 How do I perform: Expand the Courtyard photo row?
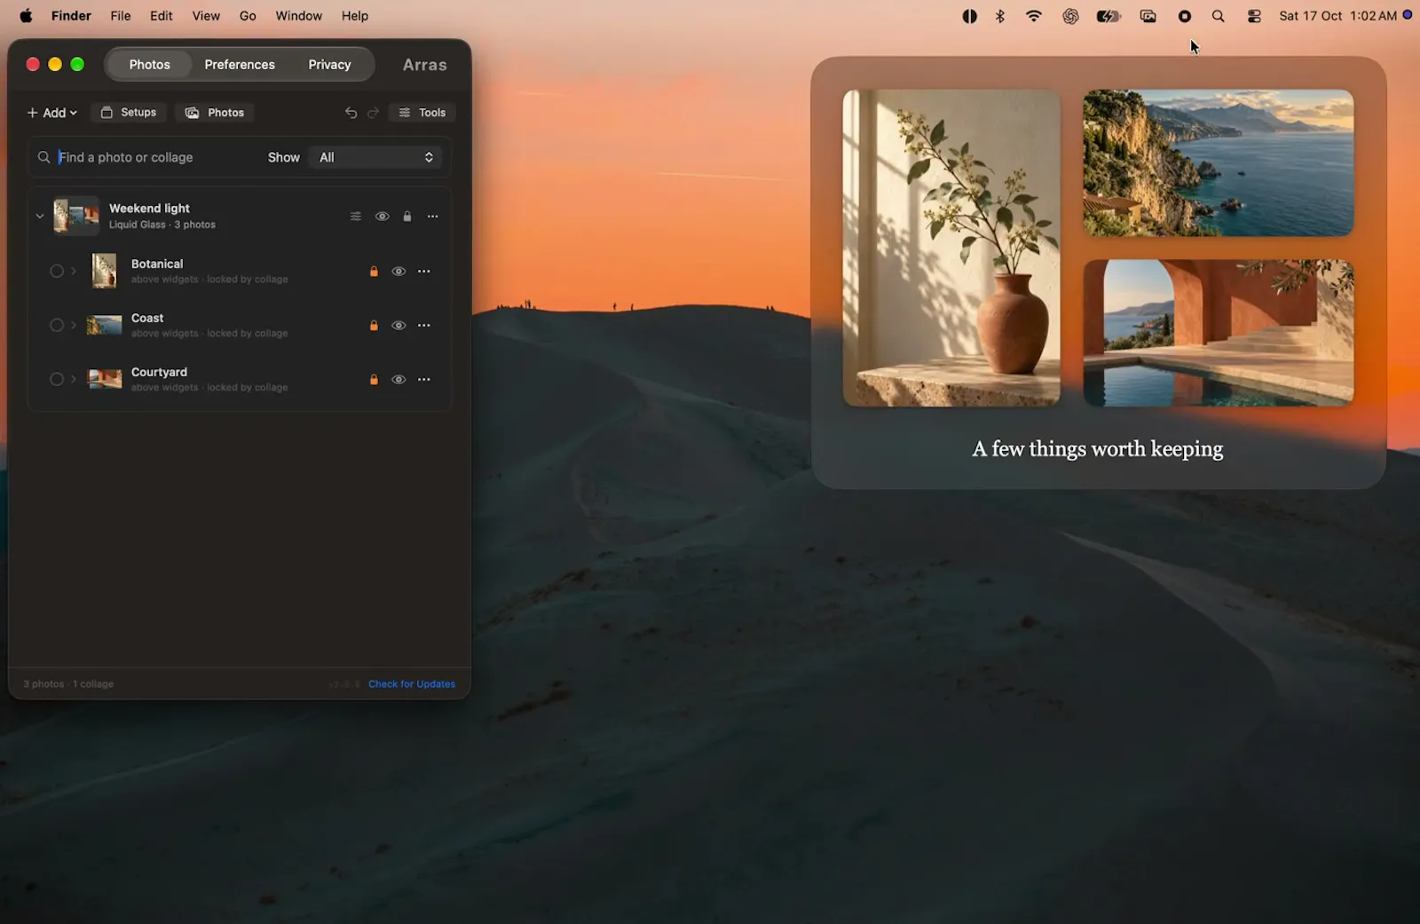74,379
